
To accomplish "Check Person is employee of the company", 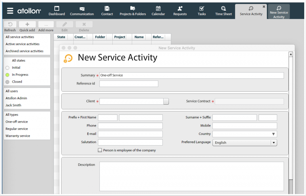I will 100,150.
